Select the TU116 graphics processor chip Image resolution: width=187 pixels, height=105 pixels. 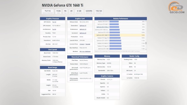pyautogui.click(x=48, y=12)
